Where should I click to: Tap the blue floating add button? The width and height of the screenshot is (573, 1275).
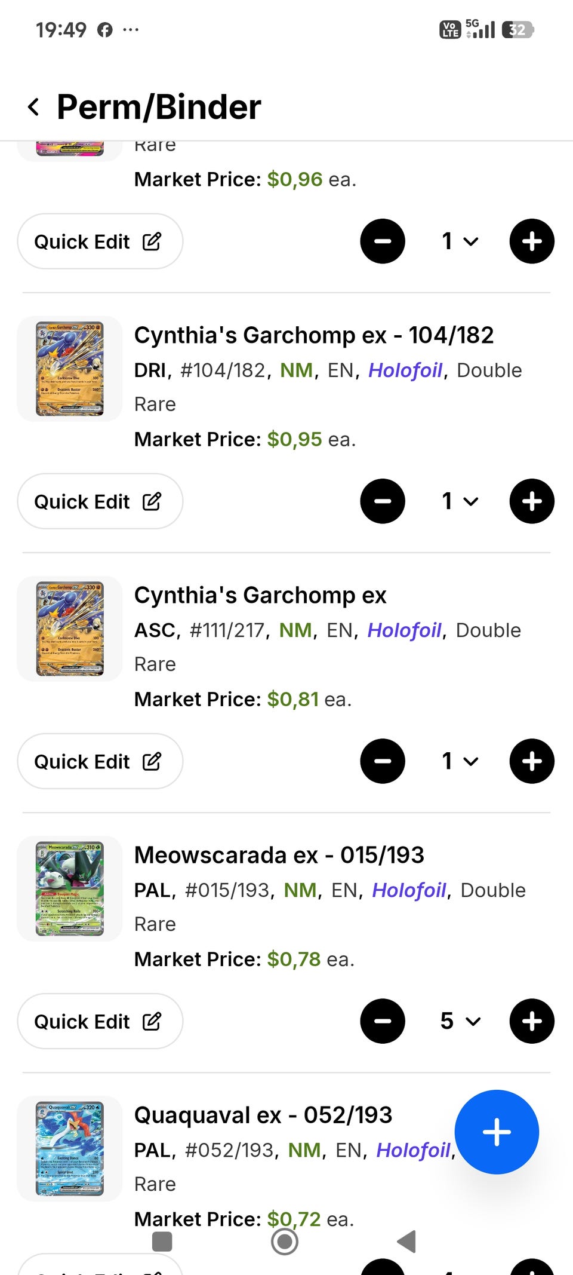tap(496, 1132)
